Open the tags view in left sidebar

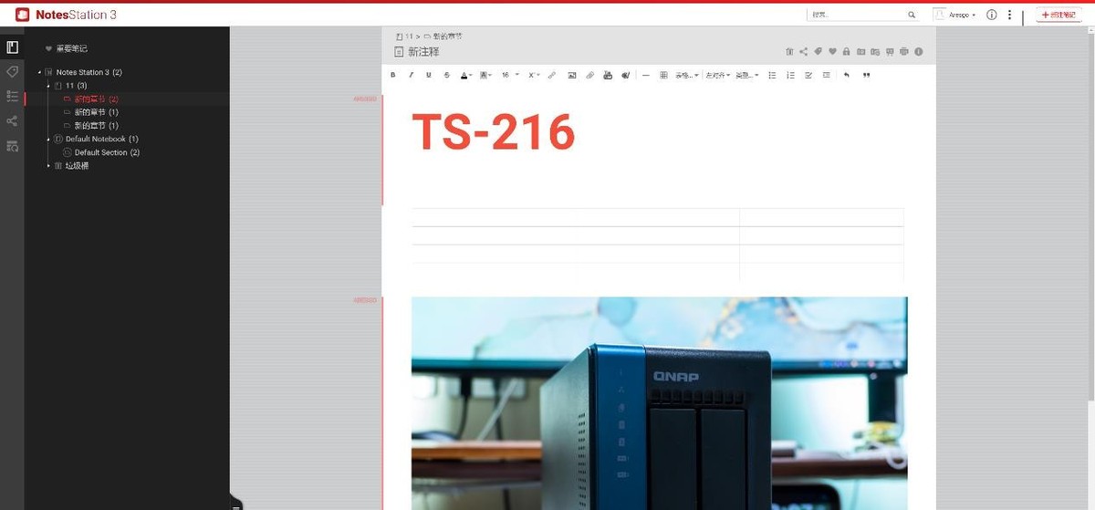click(12, 71)
